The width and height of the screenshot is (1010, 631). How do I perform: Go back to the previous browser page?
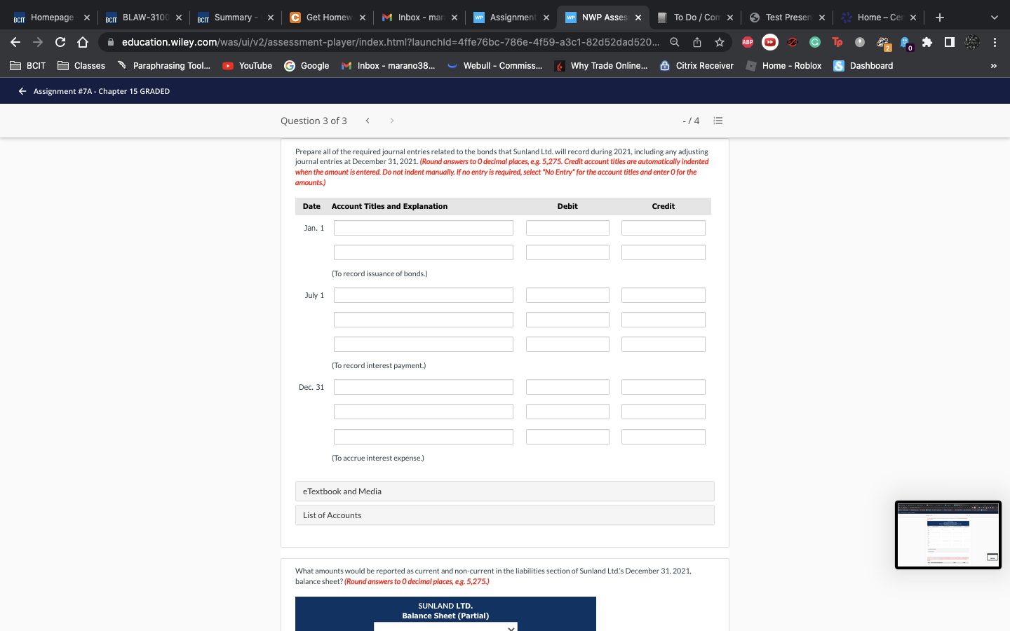tap(15, 42)
